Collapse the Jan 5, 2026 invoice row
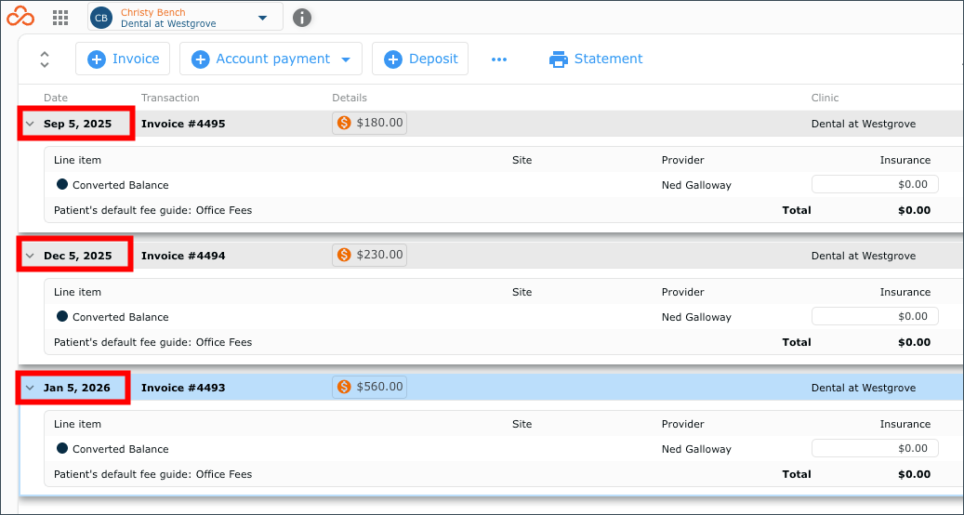This screenshot has width=964, height=515. click(x=30, y=388)
